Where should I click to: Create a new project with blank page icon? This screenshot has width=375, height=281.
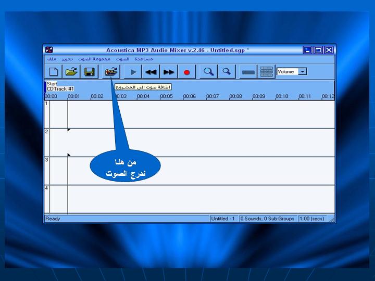click(54, 72)
